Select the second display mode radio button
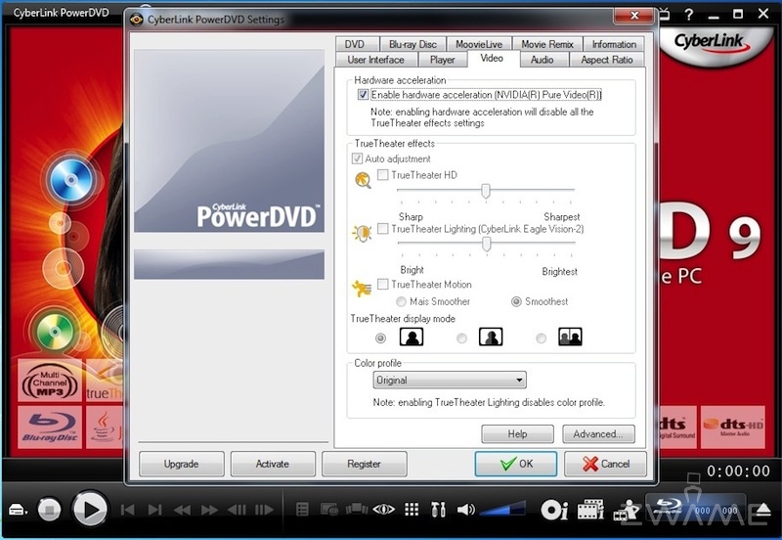782x540 pixels. [x=461, y=338]
